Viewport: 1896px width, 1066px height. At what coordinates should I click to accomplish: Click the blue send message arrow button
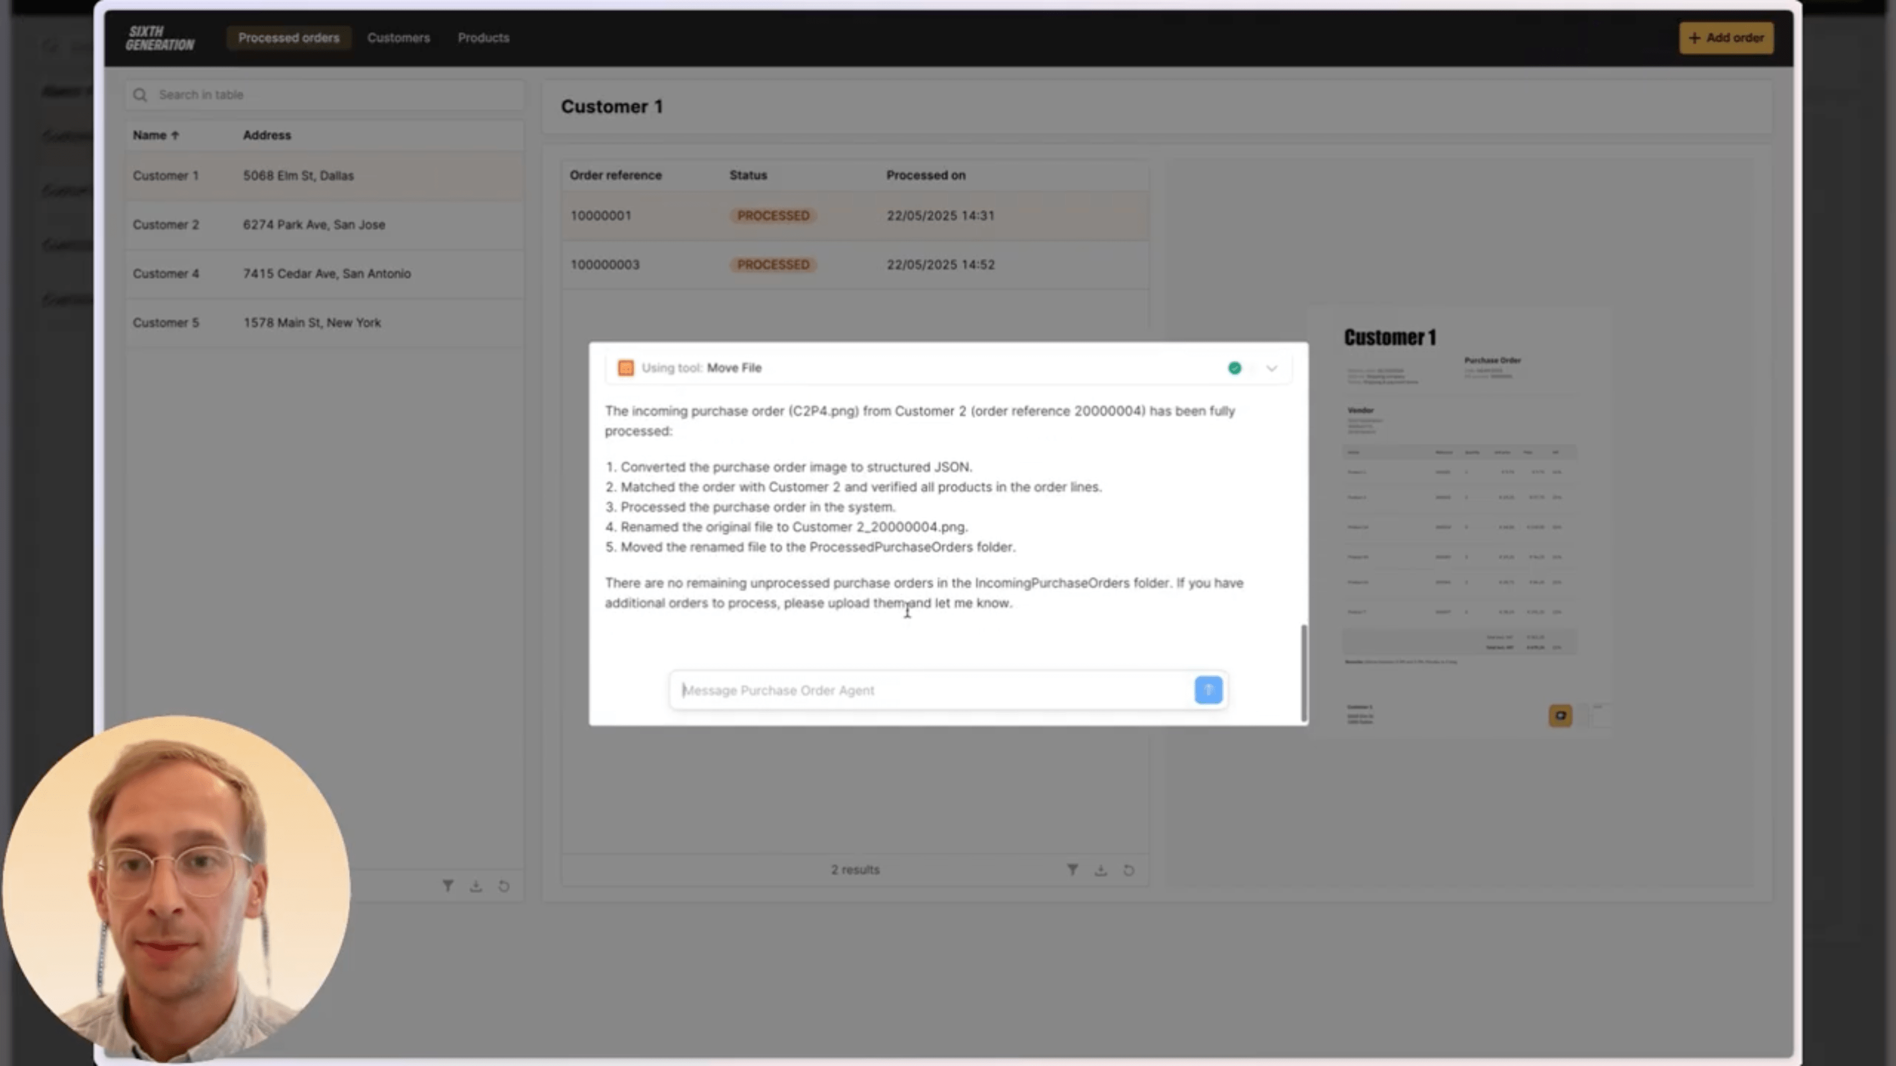(1208, 690)
